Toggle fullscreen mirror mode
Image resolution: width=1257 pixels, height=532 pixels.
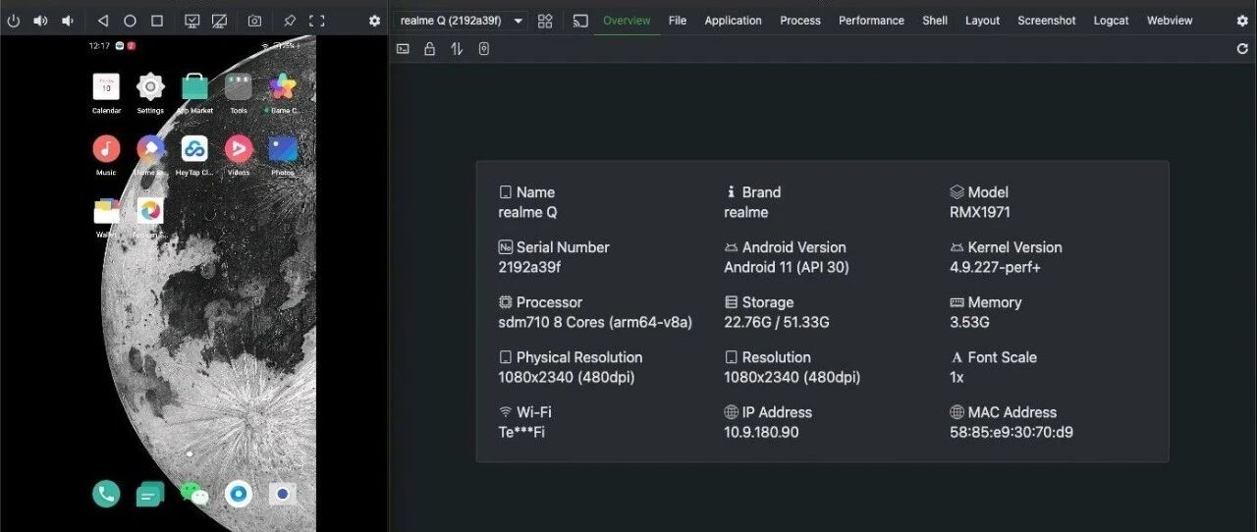[x=317, y=21]
